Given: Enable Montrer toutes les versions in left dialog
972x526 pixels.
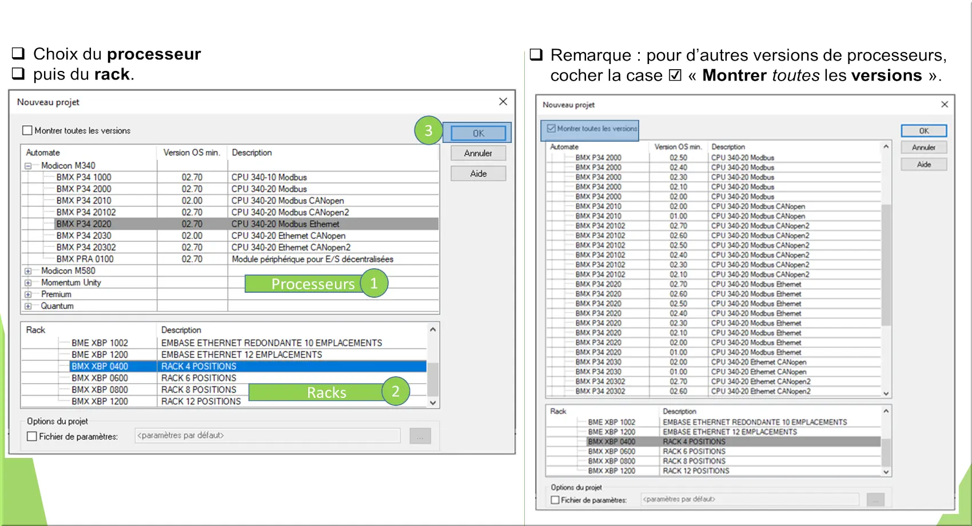Looking at the screenshot, I should [x=27, y=130].
